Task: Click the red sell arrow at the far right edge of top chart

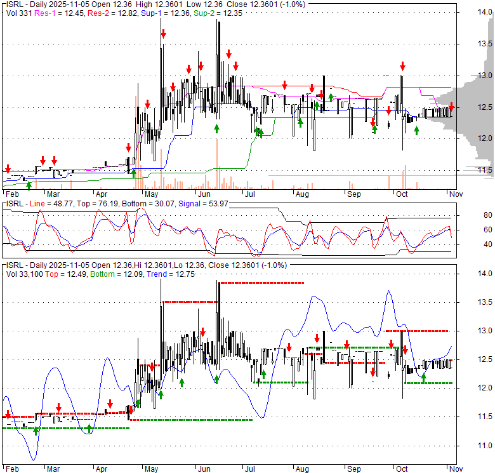Action: (x=451, y=106)
